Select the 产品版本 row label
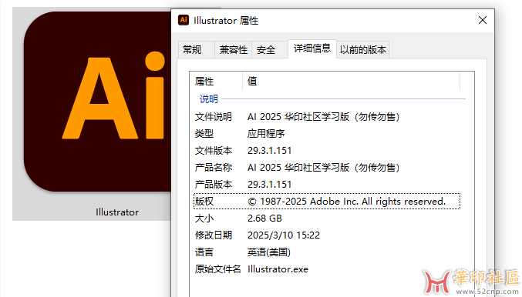This screenshot has height=297, width=522. coord(213,185)
